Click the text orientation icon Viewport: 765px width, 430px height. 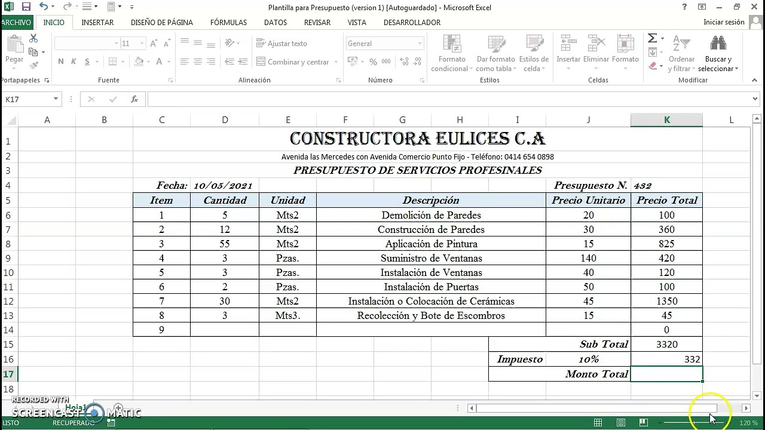point(229,44)
